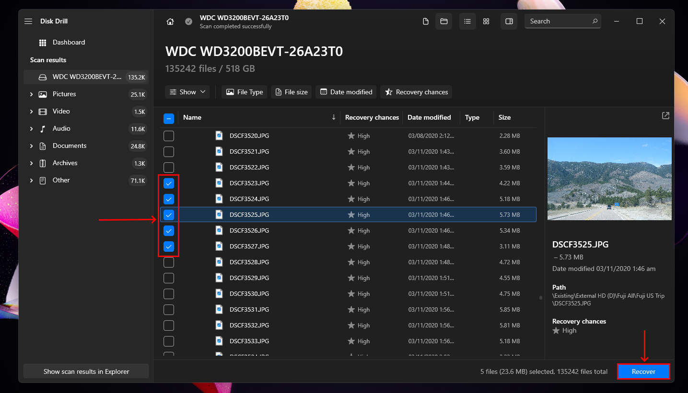The height and width of the screenshot is (393, 688).
Task: Uncheck the box for DSCF3526.JPG
Action: (169, 231)
